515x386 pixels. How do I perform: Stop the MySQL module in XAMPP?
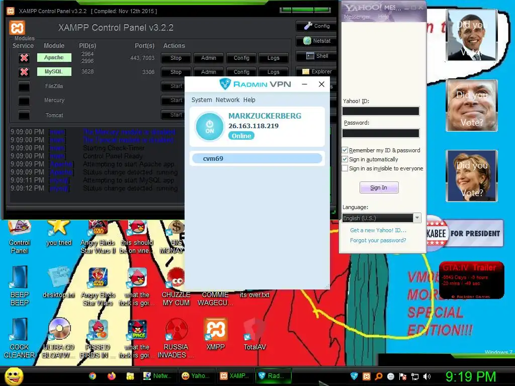176,72
